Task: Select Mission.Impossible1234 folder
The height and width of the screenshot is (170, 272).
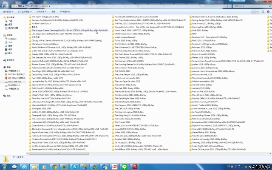Action: pos(203,81)
